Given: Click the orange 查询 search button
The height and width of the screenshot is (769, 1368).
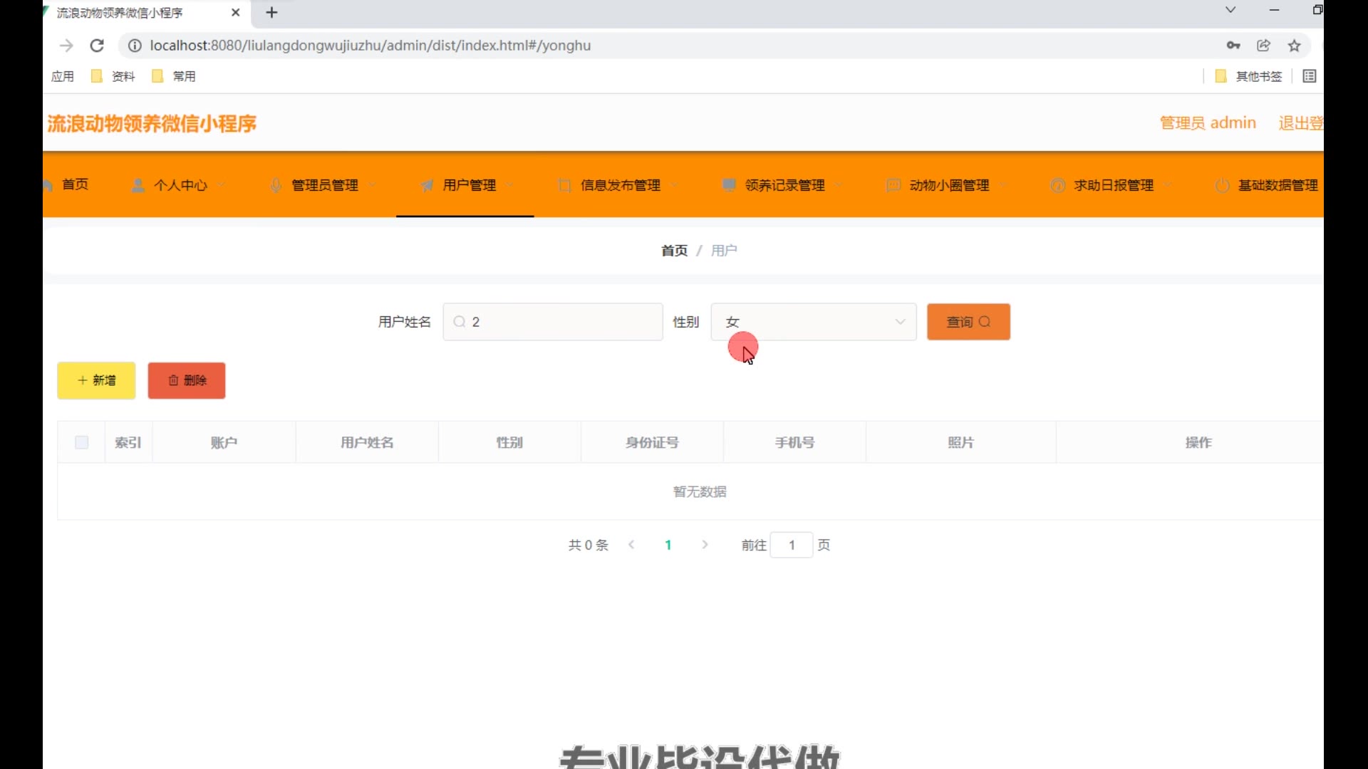Looking at the screenshot, I should coord(968,322).
